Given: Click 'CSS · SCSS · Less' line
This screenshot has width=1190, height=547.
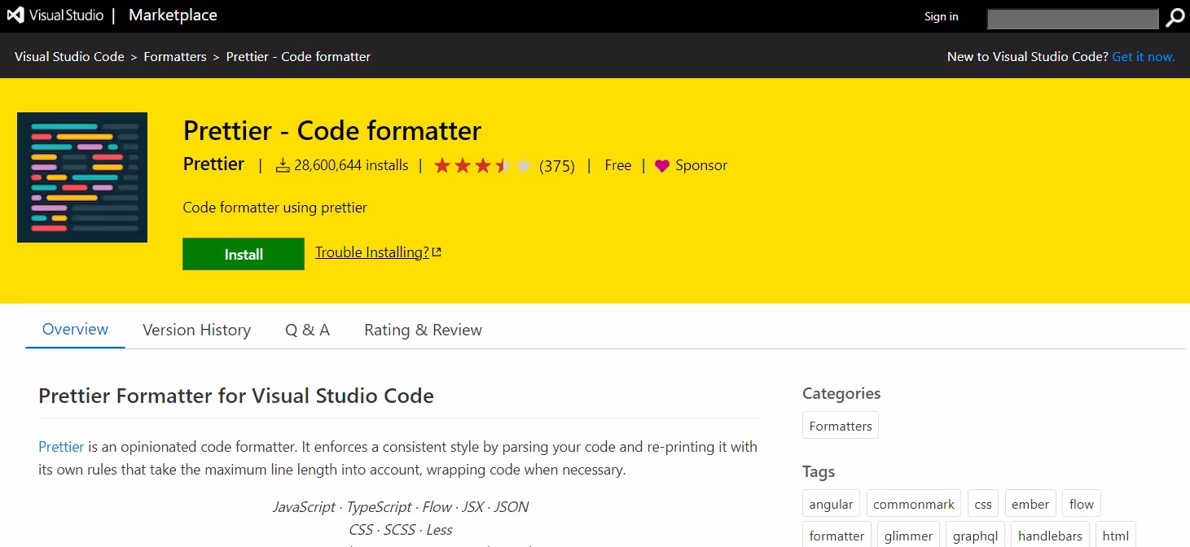Looking at the screenshot, I should (x=401, y=530).
